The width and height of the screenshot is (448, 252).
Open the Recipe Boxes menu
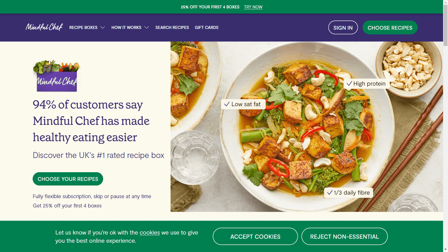[x=83, y=27]
